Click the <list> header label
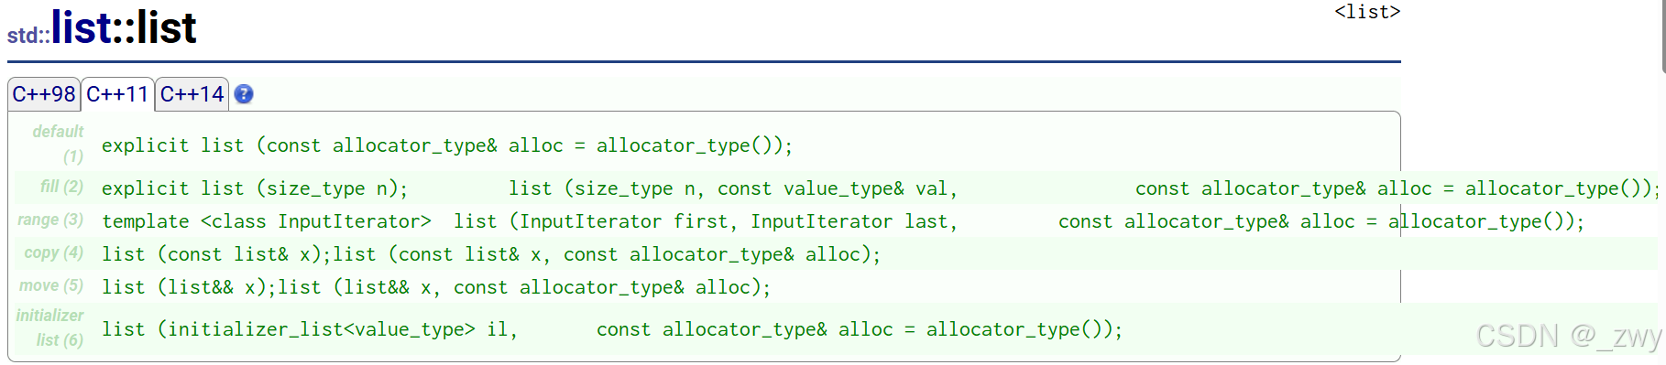1666x365 pixels. click(x=1367, y=12)
